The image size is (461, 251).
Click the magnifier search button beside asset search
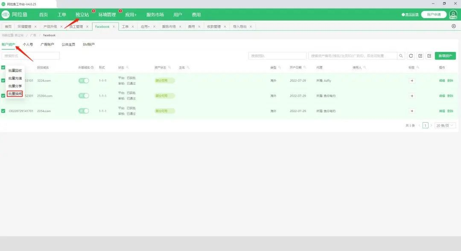coord(401,56)
